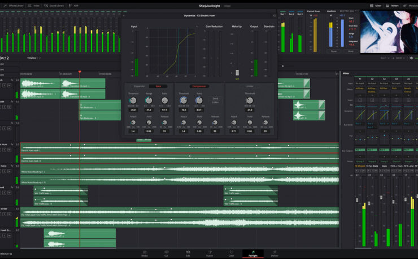Toggle the Meters panel from top toolbar
Viewport: 418px width, 259px height.
392,6
